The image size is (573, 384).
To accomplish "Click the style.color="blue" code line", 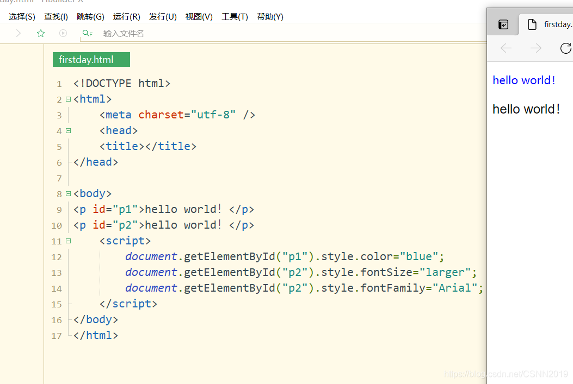I will pos(285,257).
